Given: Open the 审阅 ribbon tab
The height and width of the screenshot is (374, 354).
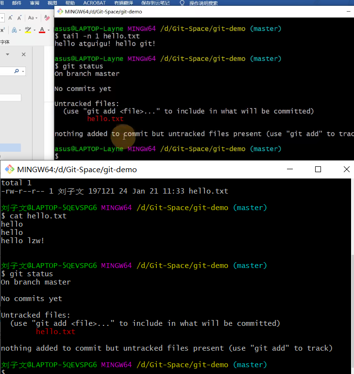Looking at the screenshot, I should click(34, 3).
